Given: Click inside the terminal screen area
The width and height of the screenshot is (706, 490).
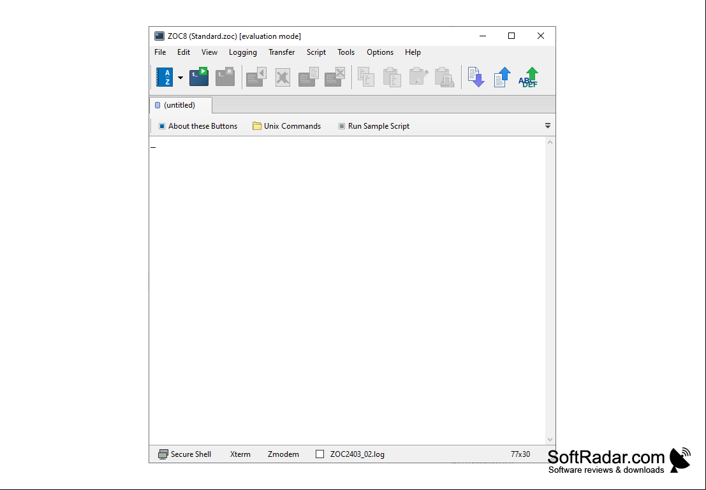Looking at the screenshot, I should point(347,291).
